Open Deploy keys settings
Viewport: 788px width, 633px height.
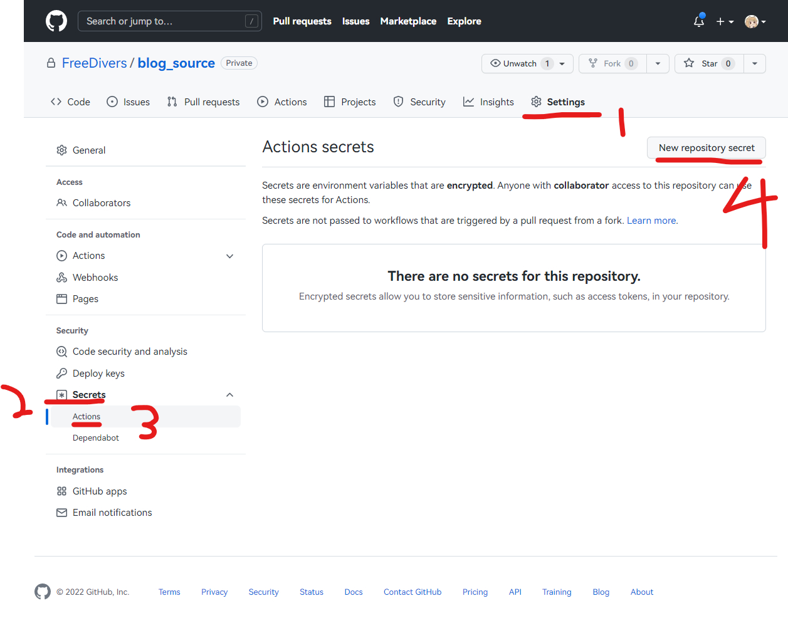coord(145,374)
